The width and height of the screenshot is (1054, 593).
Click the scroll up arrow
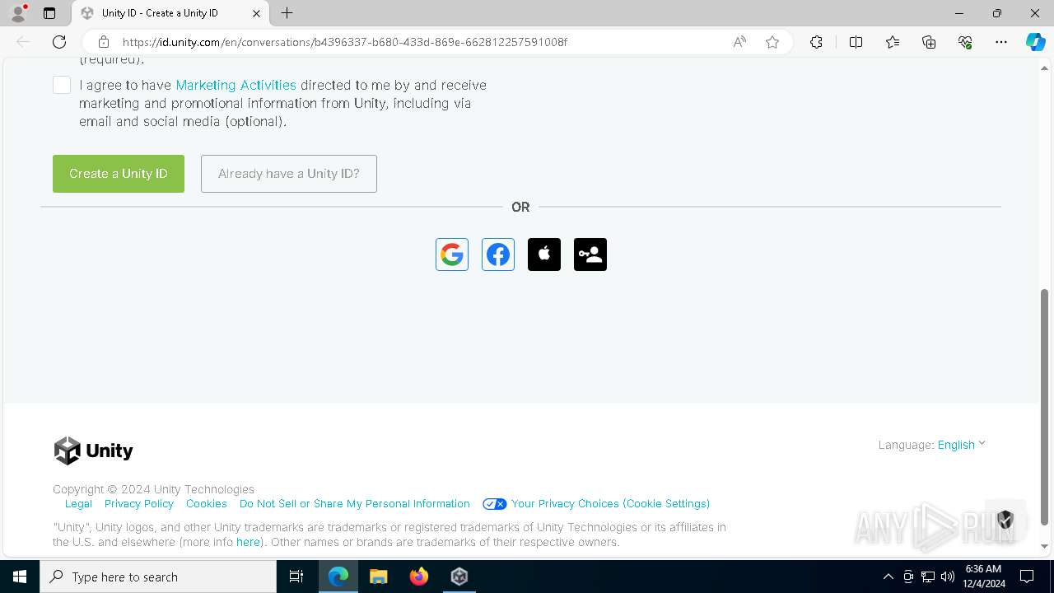pyautogui.click(x=1045, y=67)
